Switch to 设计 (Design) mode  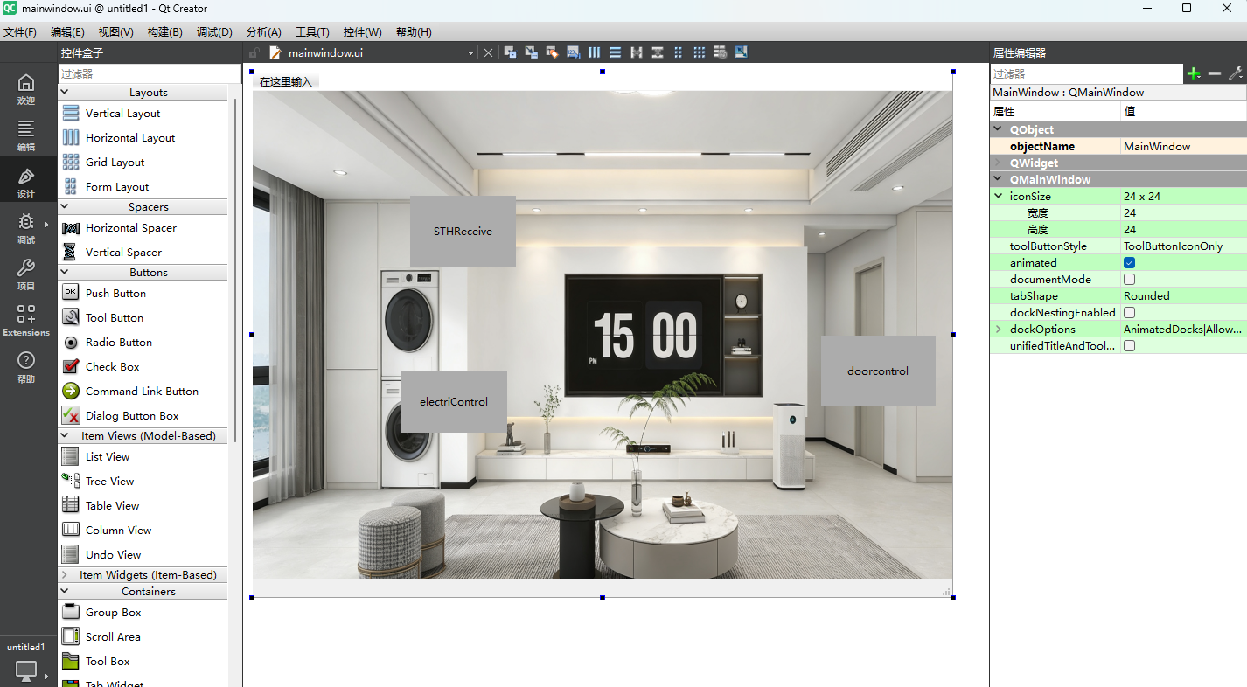tap(26, 182)
